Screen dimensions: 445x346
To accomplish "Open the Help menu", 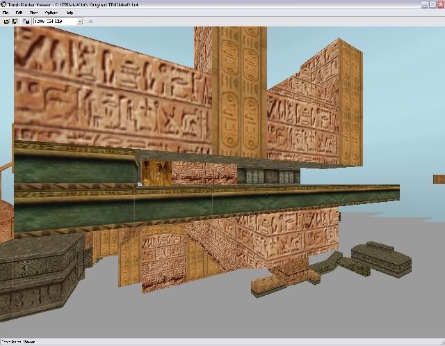I will click(70, 13).
